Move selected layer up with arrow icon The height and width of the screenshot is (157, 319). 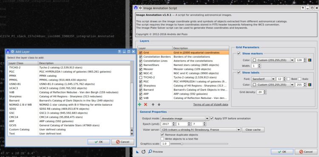point(153,104)
